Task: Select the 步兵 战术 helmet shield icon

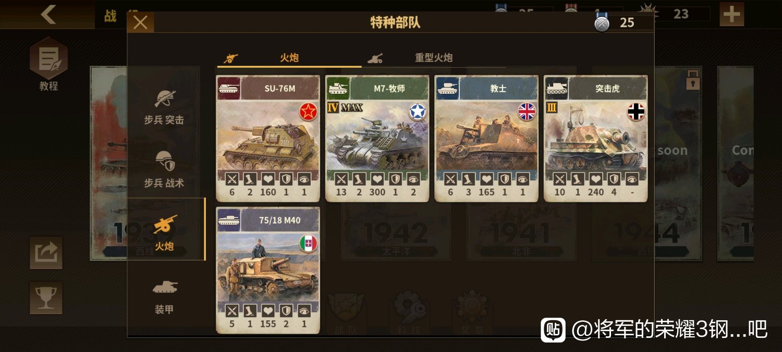Action: click(x=165, y=161)
